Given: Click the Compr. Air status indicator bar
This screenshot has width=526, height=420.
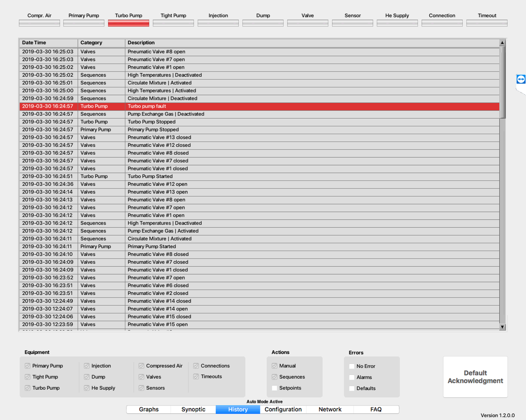Looking at the screenshot, I should [39, 23].
